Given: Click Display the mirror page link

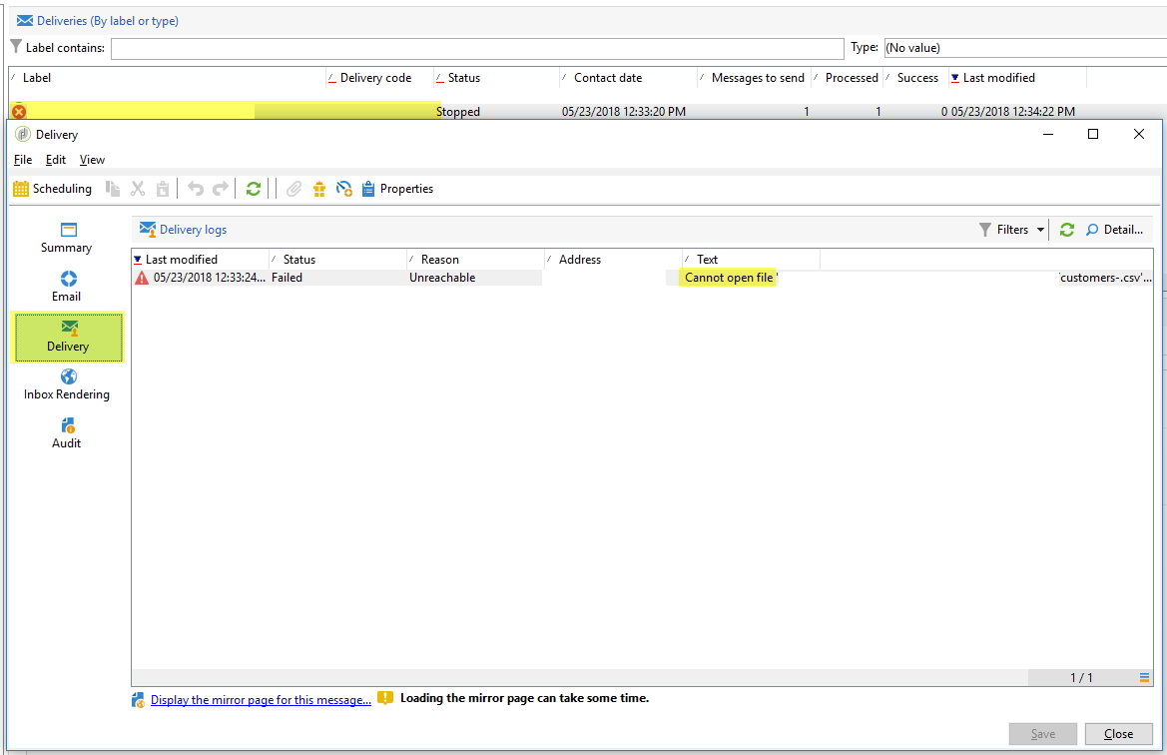Looking at the screenshot, I should (x=261, y=700).
